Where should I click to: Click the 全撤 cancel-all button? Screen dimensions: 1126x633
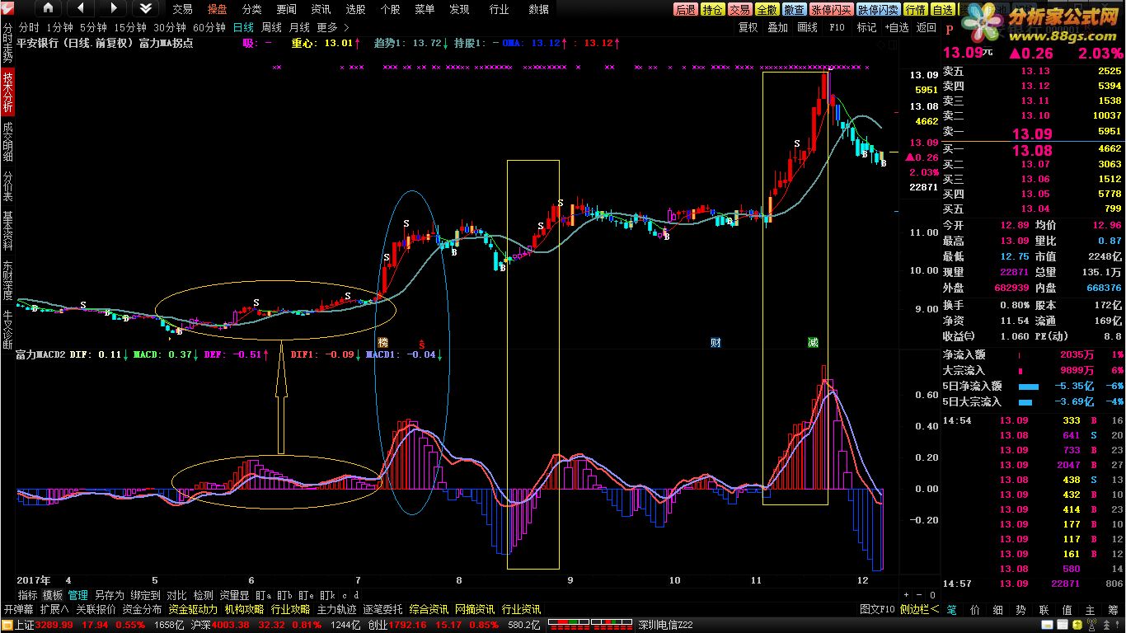[x=767, y=10]
